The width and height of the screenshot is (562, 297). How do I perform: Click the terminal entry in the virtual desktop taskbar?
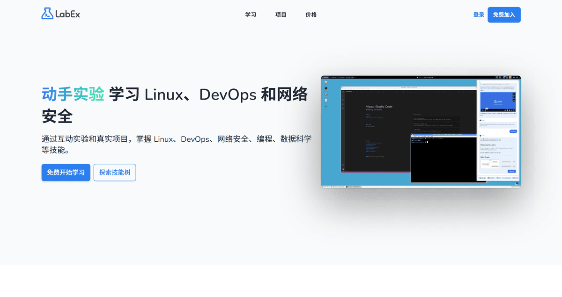pos(354,186)
